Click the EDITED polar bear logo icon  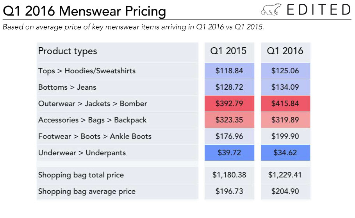(271, 10)
